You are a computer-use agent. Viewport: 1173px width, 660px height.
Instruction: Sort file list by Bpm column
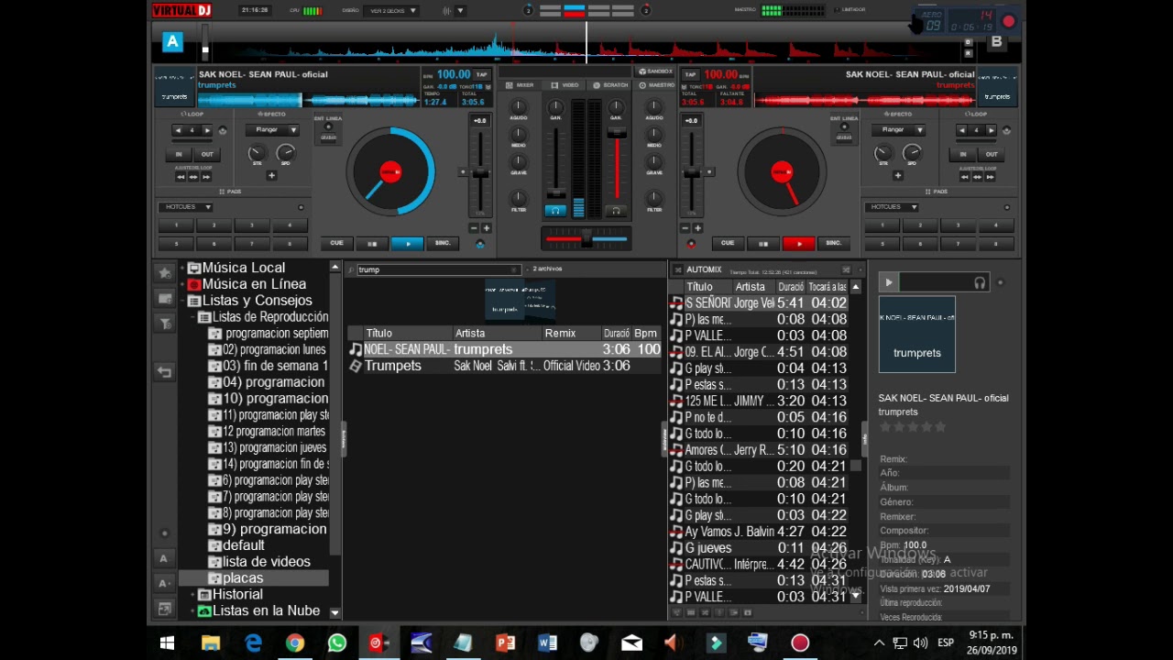coord(646,333)
